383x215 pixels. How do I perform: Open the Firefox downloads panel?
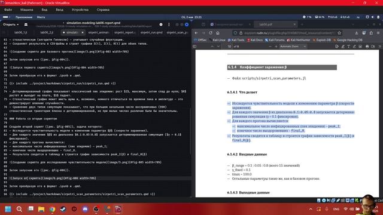pyautogui.click(x=357, y=33)
